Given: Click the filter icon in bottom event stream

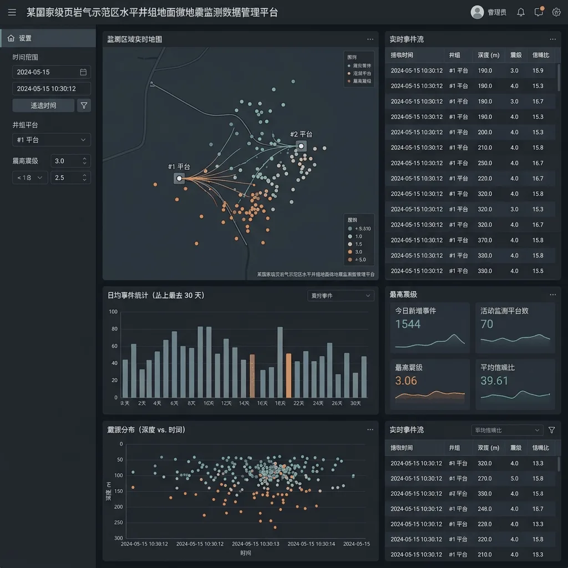Looking at the screenshot, I should (551, 430).
